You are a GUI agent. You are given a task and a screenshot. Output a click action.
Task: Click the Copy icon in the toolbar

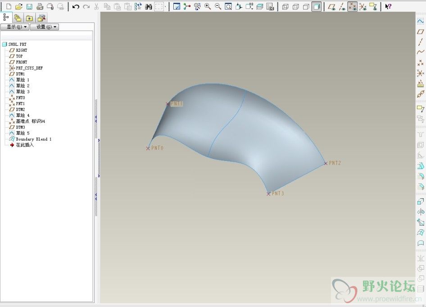point(107,6)
